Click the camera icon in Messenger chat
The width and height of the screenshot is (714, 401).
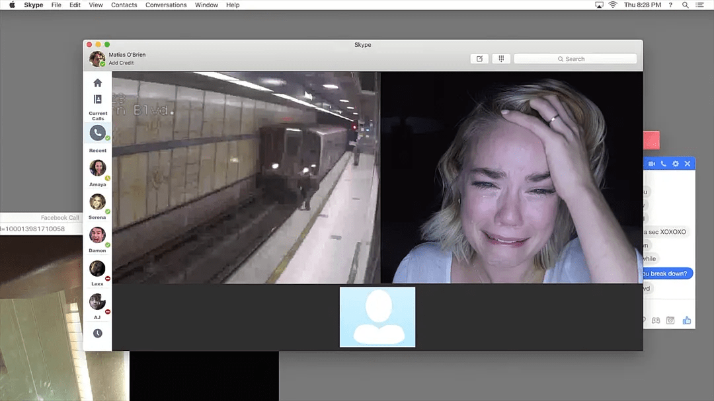[670, 320]
